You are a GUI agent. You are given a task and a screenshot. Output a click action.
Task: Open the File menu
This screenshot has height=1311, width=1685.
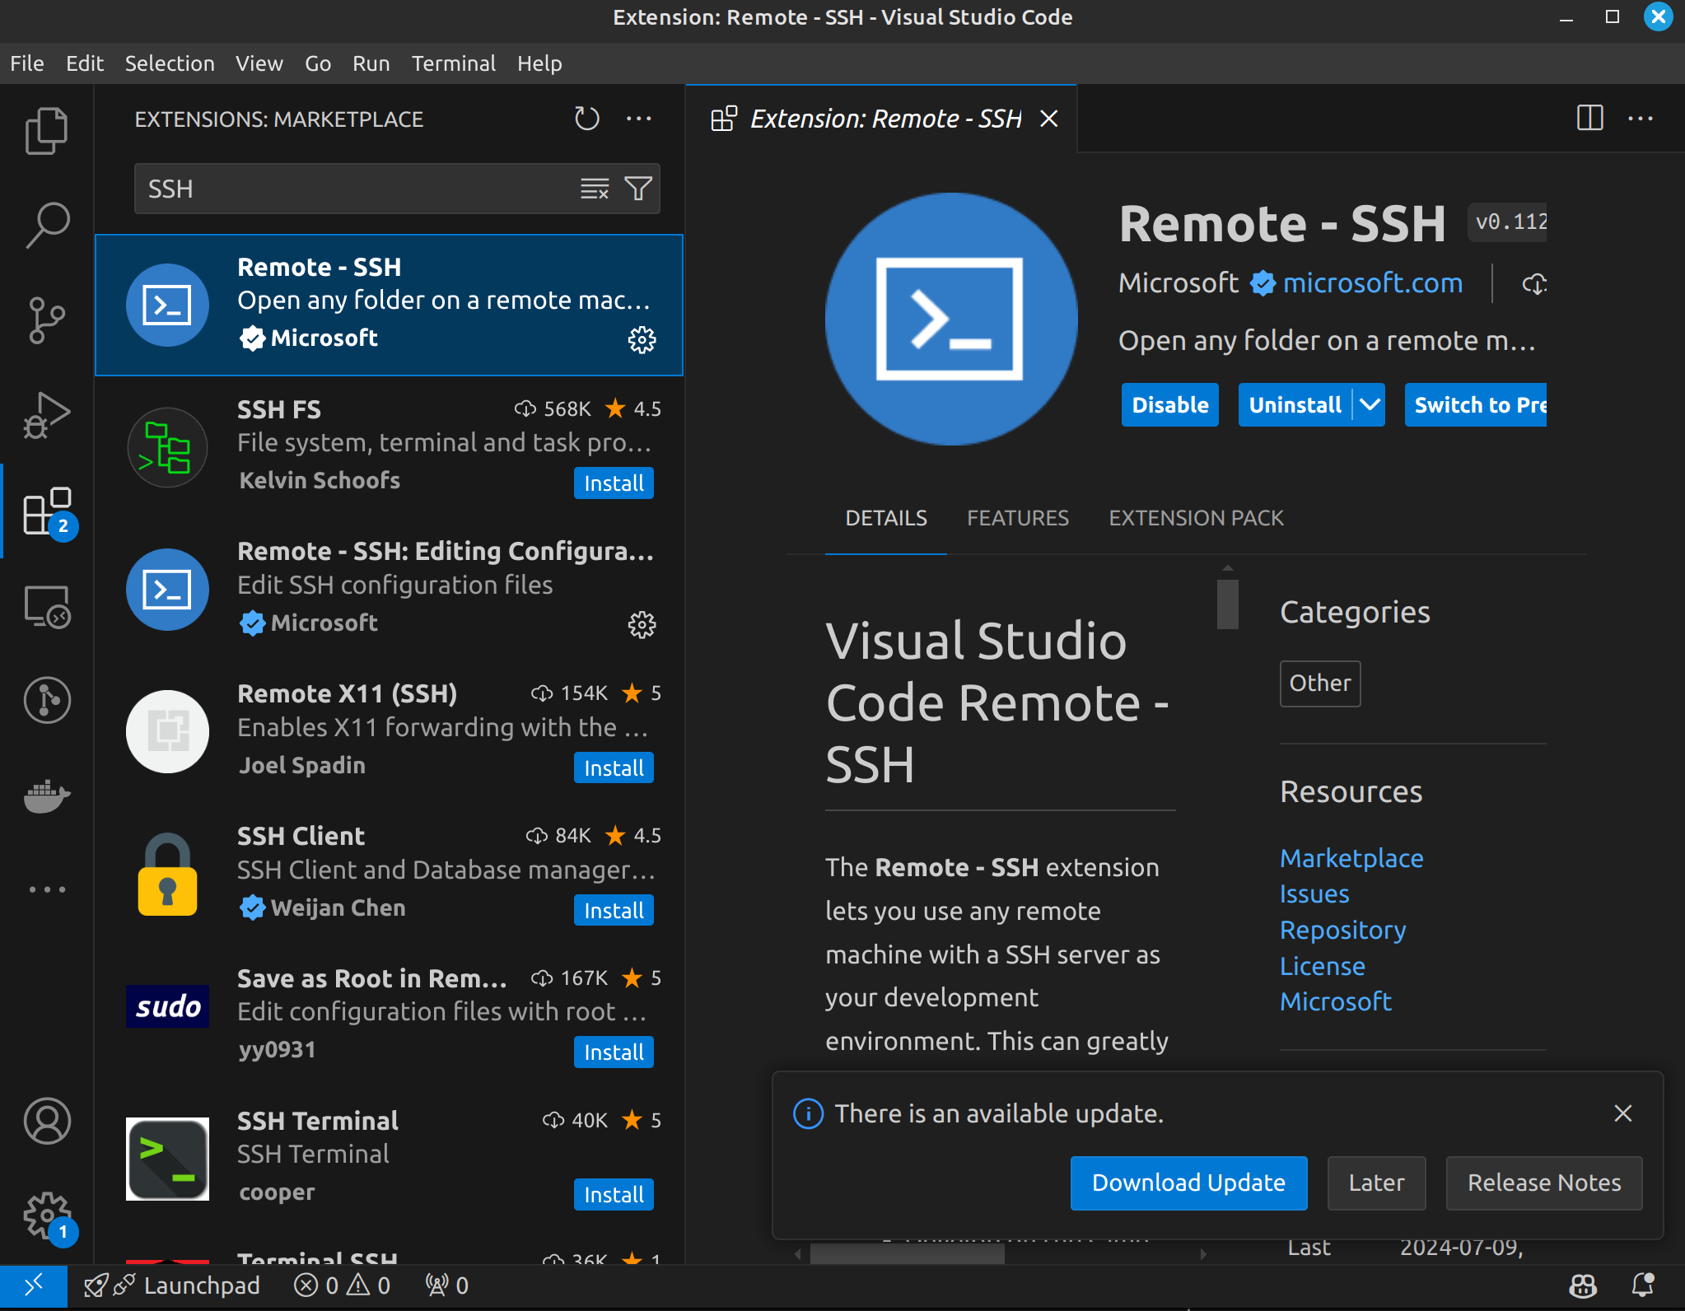pyautogui.click(x=27, y=63)
